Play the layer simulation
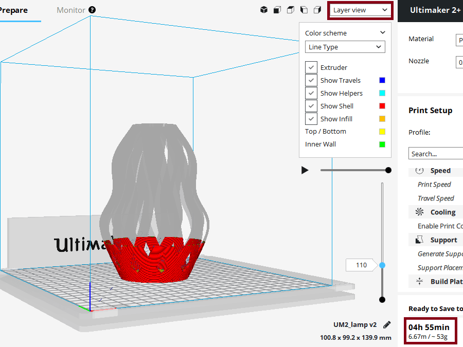The width and height of the screenshot is (463, 347). coord(305,170)
